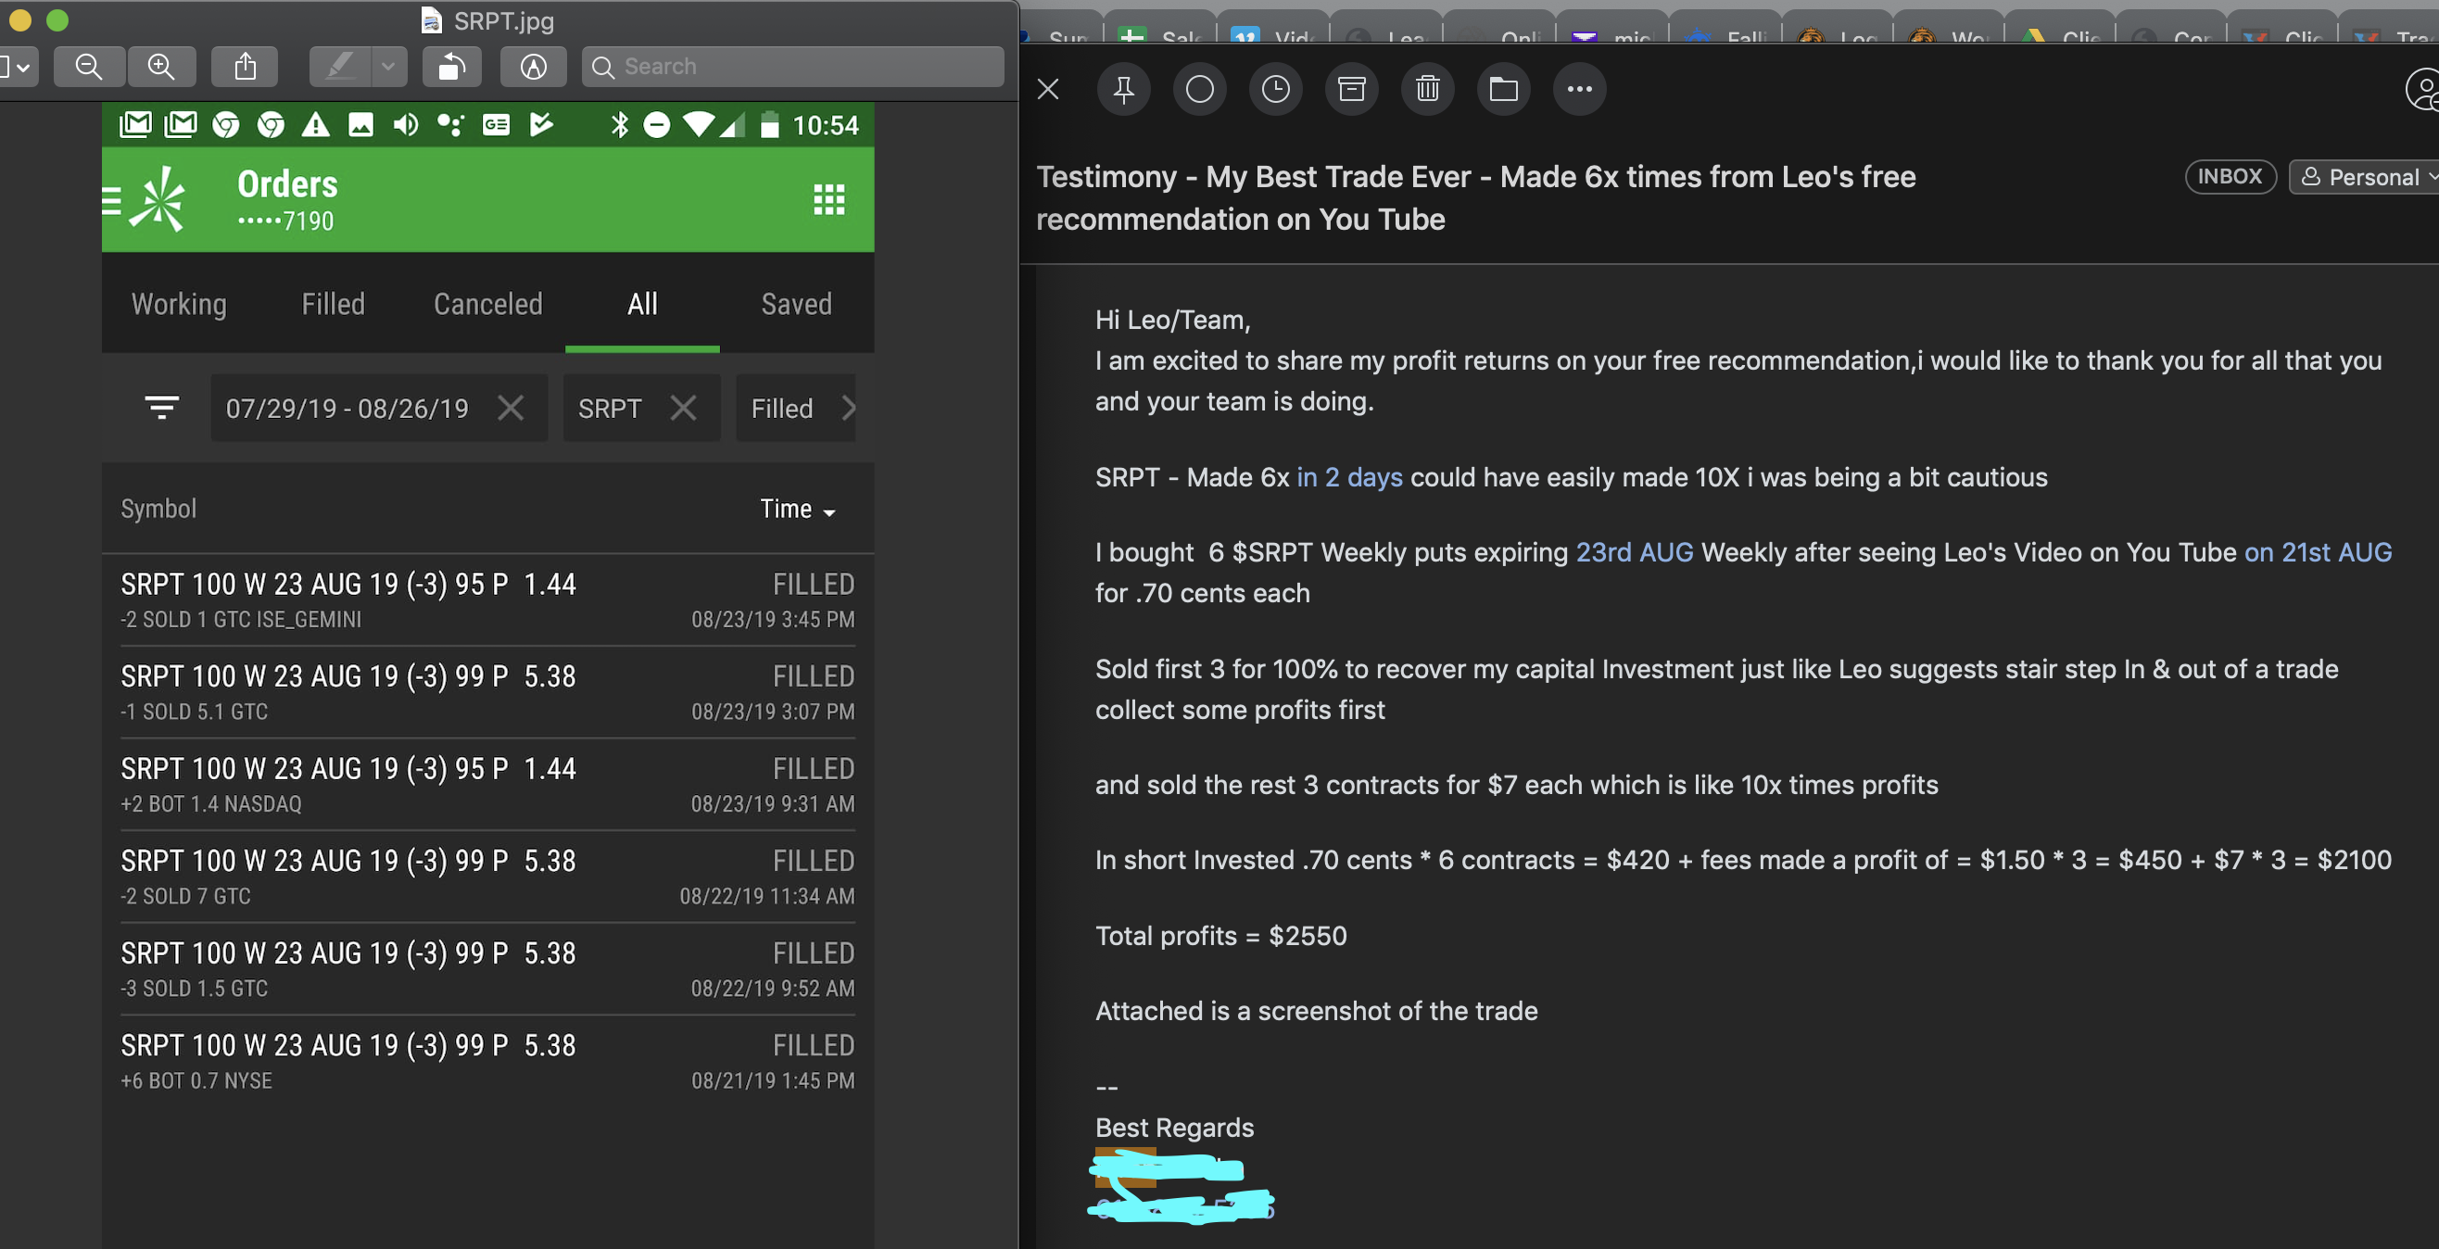Click the Symbol column header
The width and height of the screenshot is (2439, 1249).
pyautogui.click(x=158, y=510)
